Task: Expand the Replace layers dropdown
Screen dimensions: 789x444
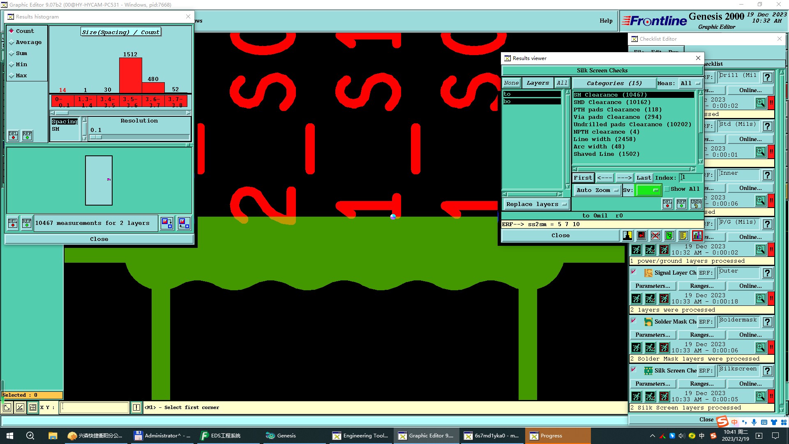Action: point(536,204)
